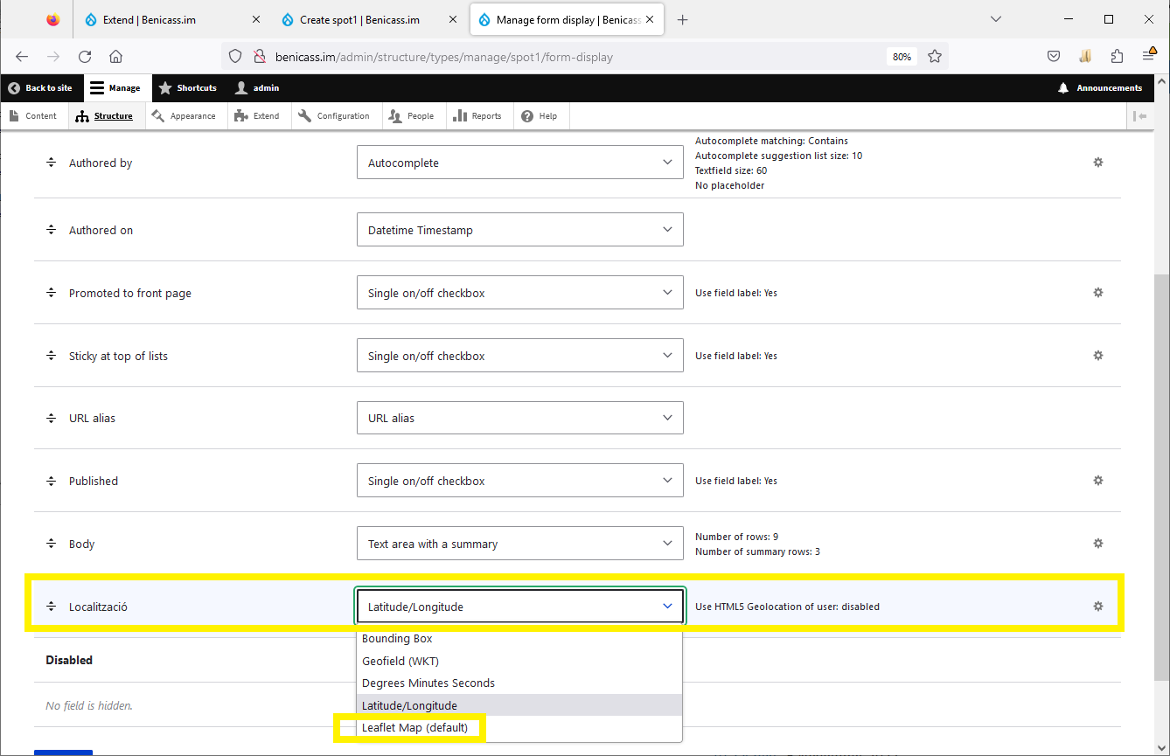Click drag handle of URL alias row
Viewport: 1170px width, 756px height.
[51, 418]
